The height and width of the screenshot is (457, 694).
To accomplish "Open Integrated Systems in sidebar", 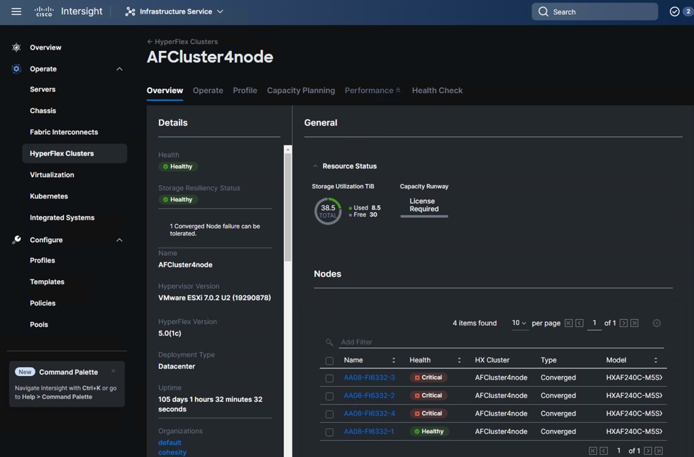I will click(x=62, y=218).
